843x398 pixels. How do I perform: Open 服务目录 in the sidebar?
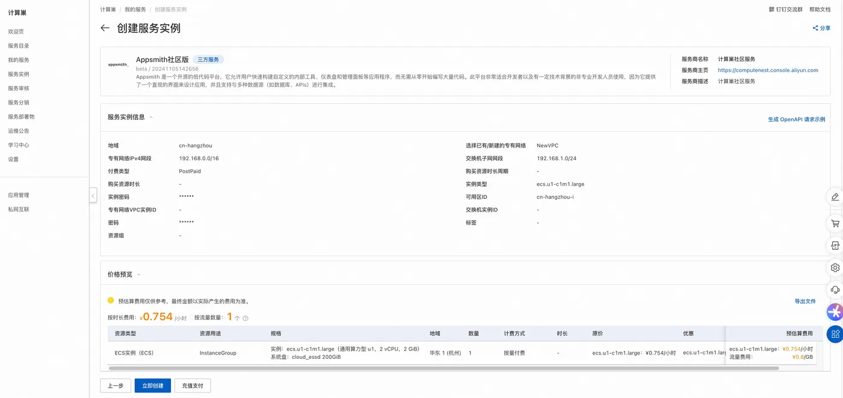(19, 46)
